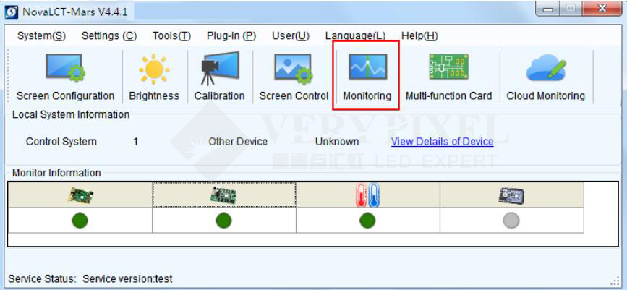Open the Screen Configuration tool
This screenshot has height=290, width=627.
pos(65,77)
